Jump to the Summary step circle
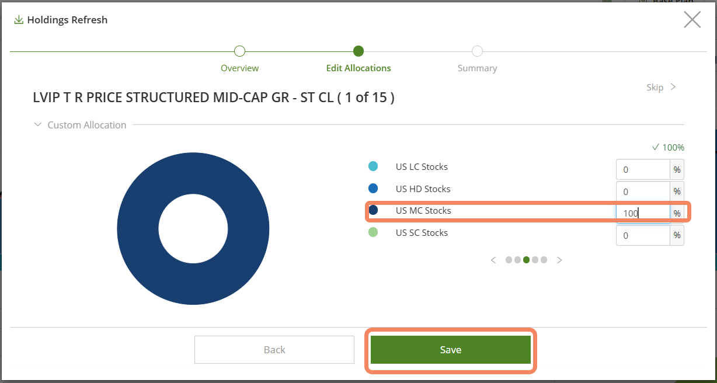Screen dimensions: 717x383 coord(477,51)
